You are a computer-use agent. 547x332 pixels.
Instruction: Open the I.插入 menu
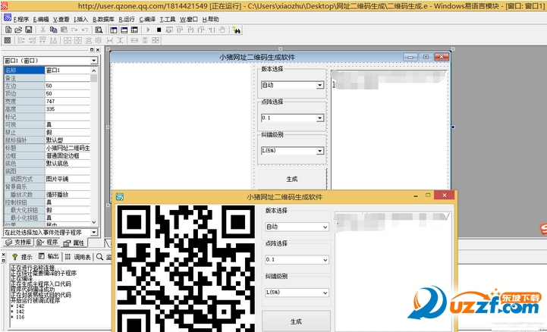click(x=81, y=20)
